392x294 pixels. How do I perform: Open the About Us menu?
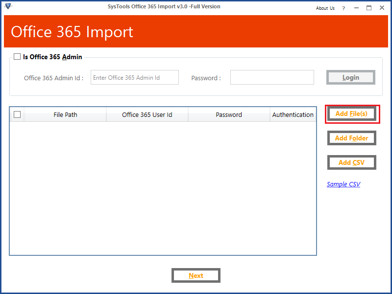point(325,8)
